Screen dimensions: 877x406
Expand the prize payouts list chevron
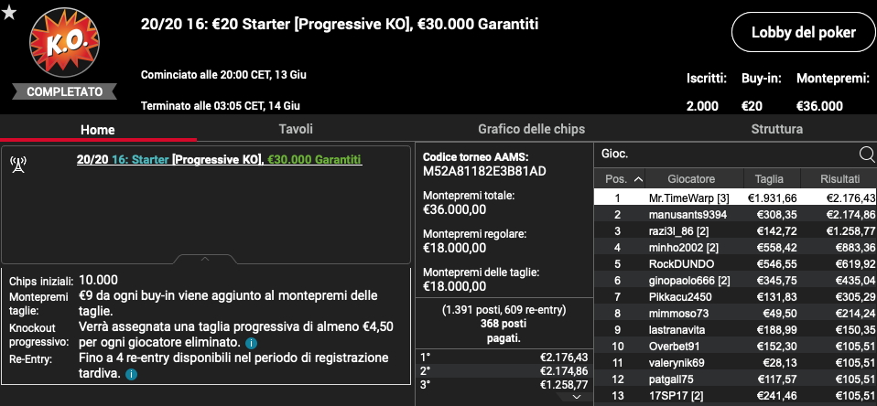(578, 397)
